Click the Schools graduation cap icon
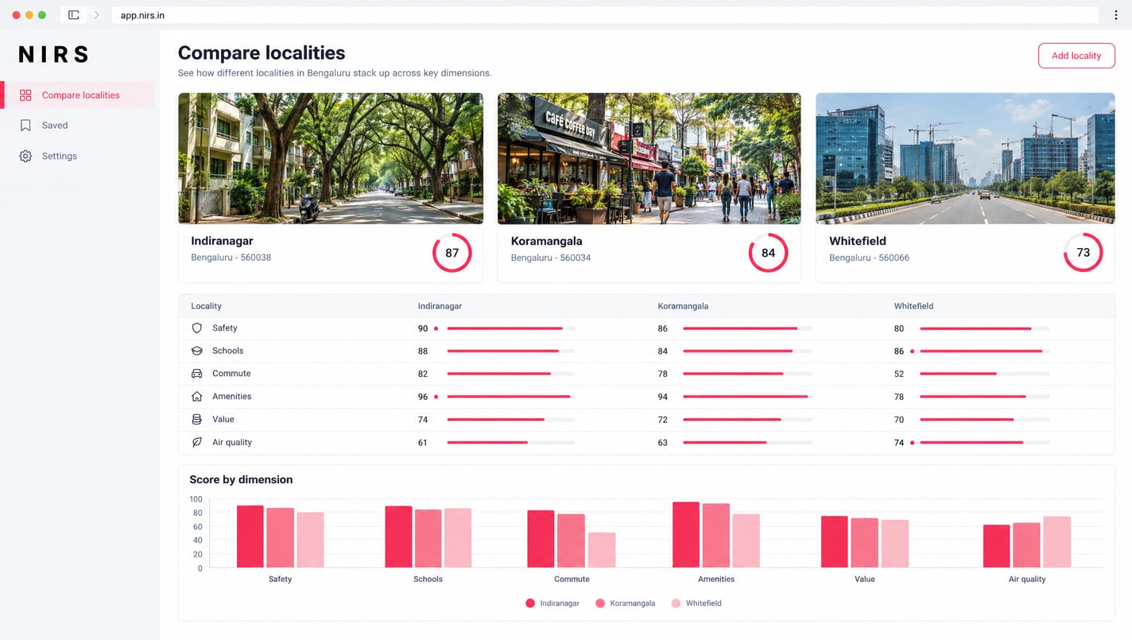Image resolution: width=1132 pixels, height=640 pixels. 197,351
